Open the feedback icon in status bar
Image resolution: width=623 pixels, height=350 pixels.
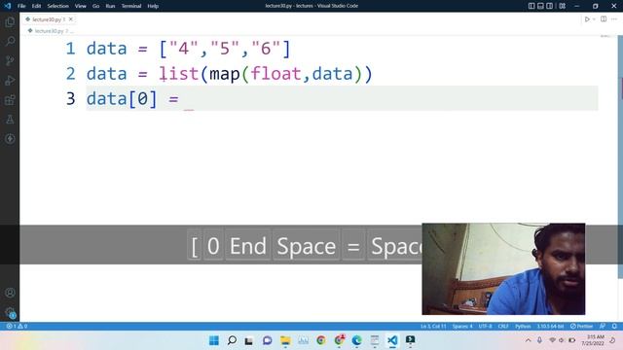pyautogui.click(x=603, y=327)
